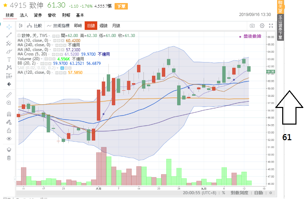Select the zoom in magnifier tool

(9, 103)
